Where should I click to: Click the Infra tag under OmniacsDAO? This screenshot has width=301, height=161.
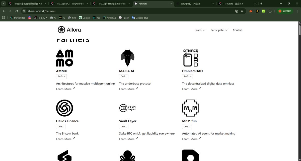tap(187, 76)
